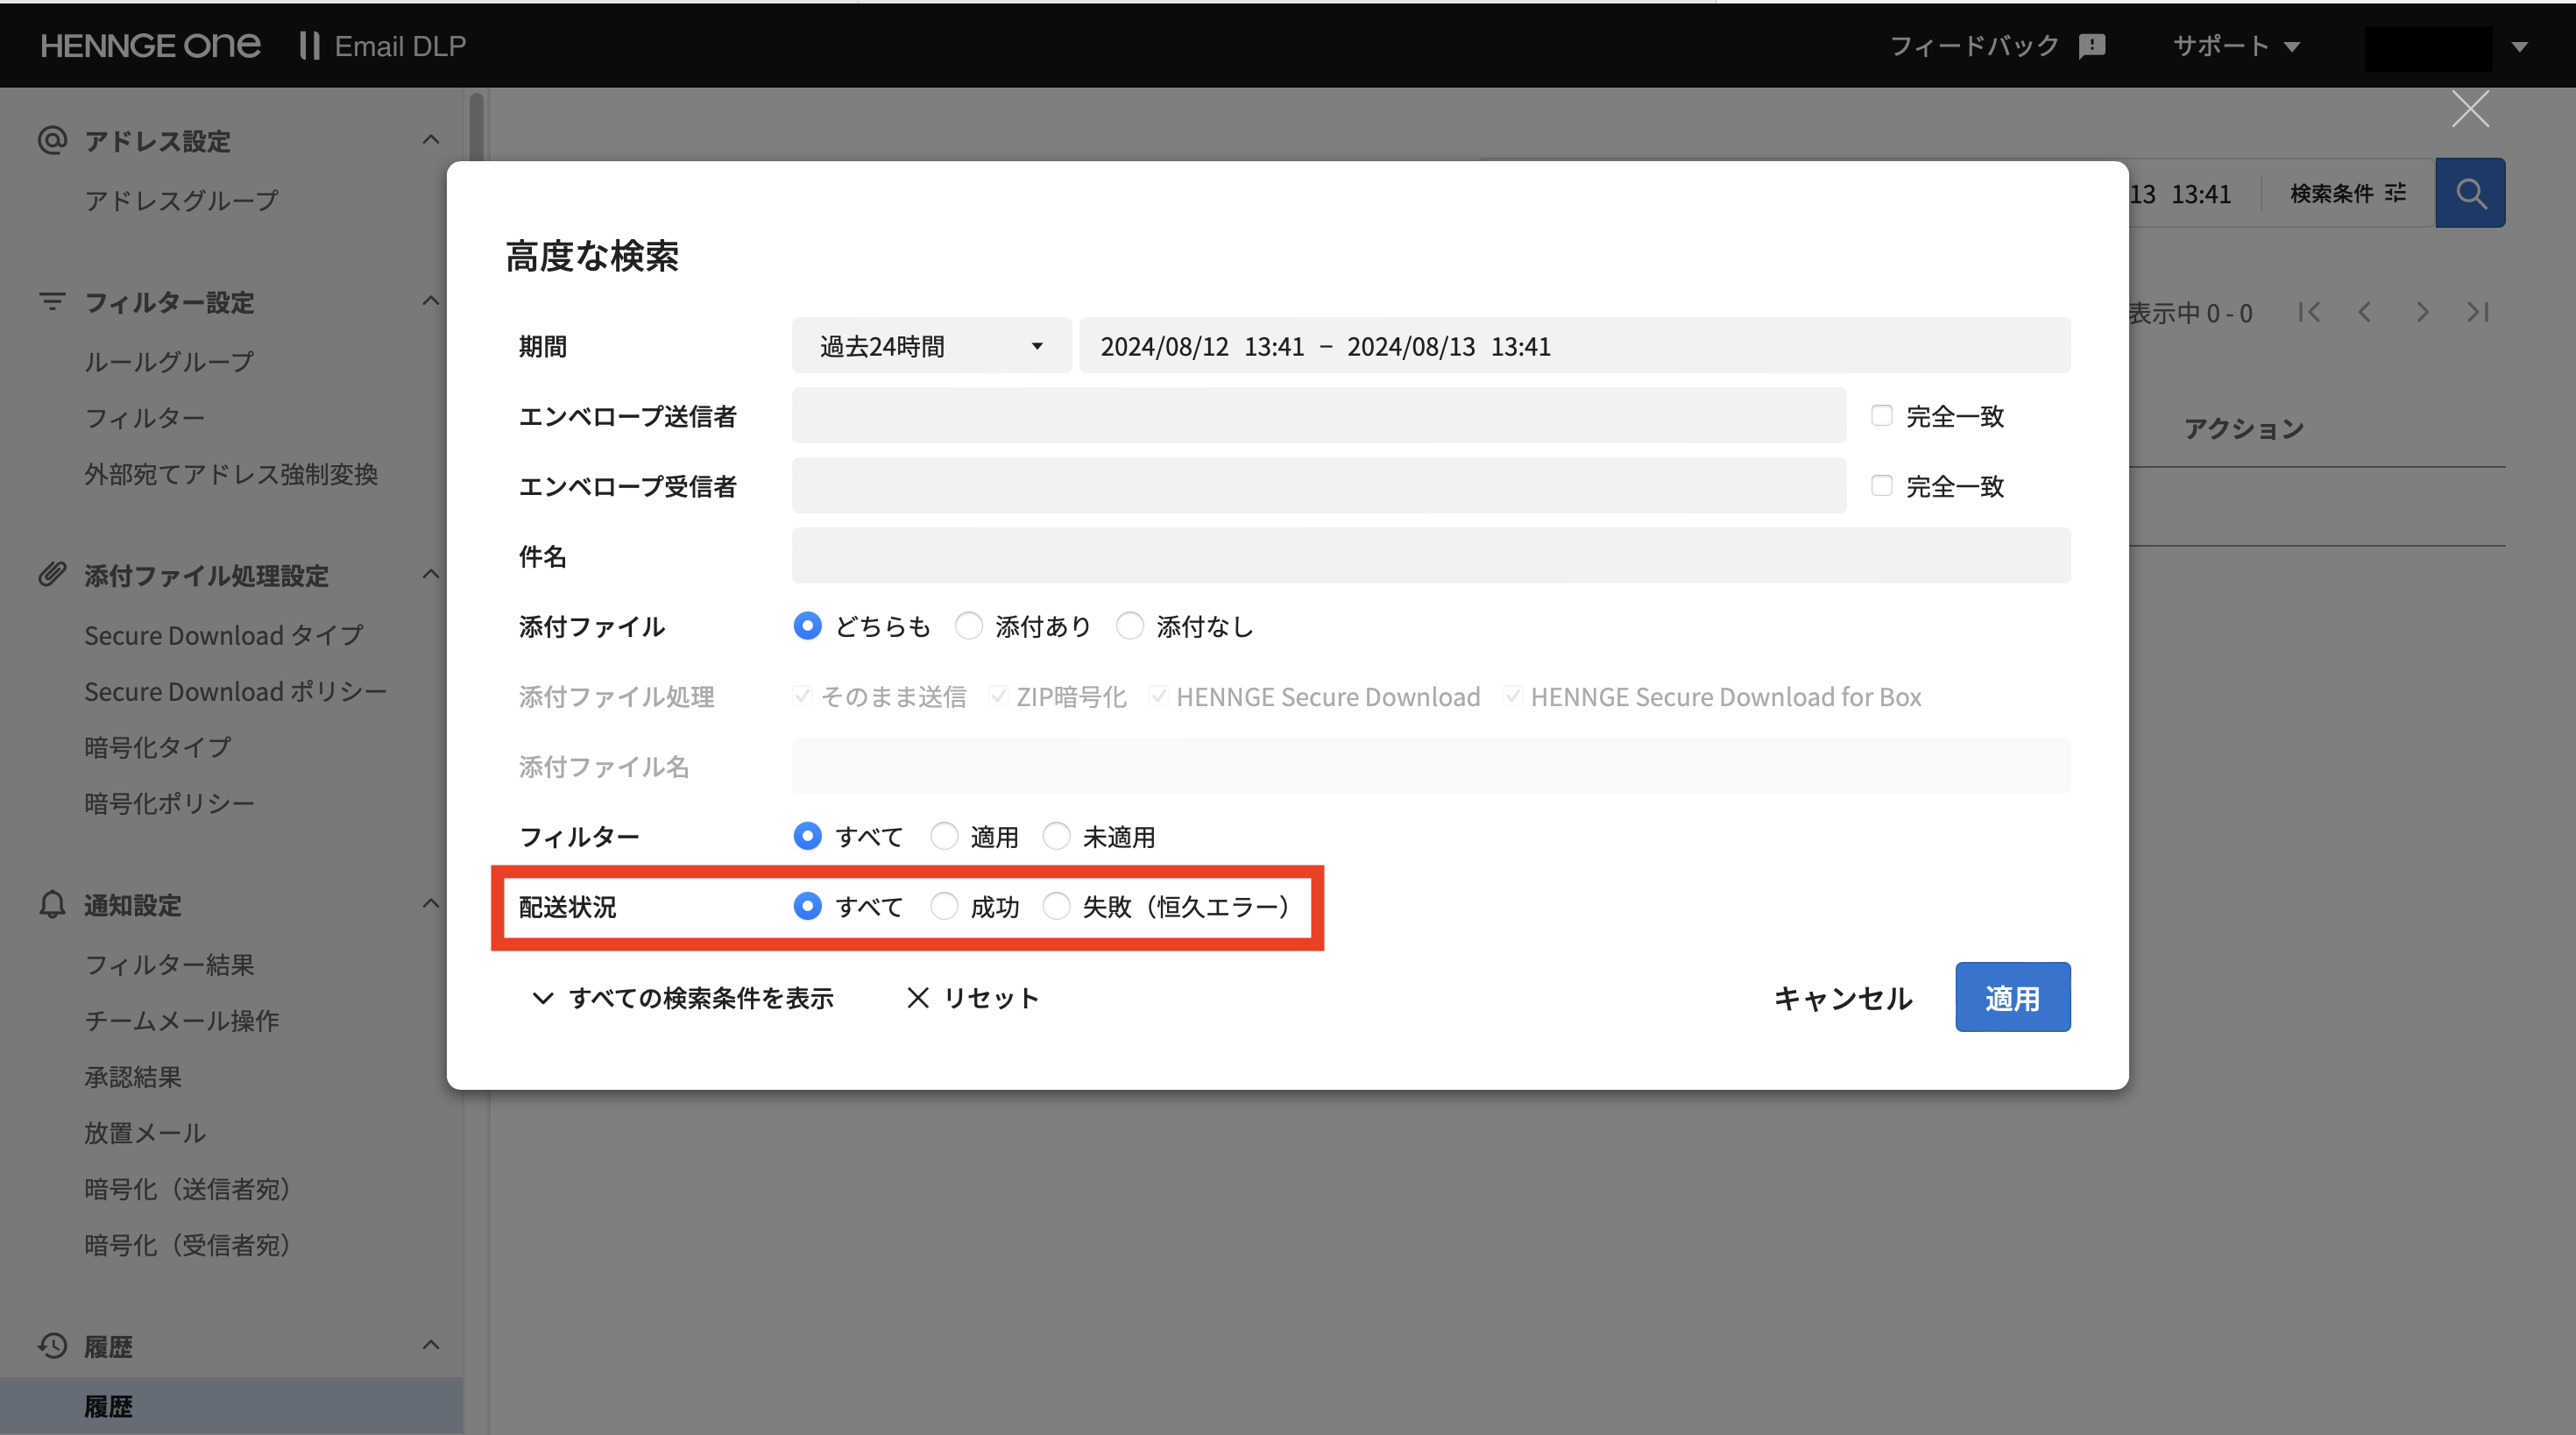Click the 検索条件 filter sliders icon

(2395, 193)
